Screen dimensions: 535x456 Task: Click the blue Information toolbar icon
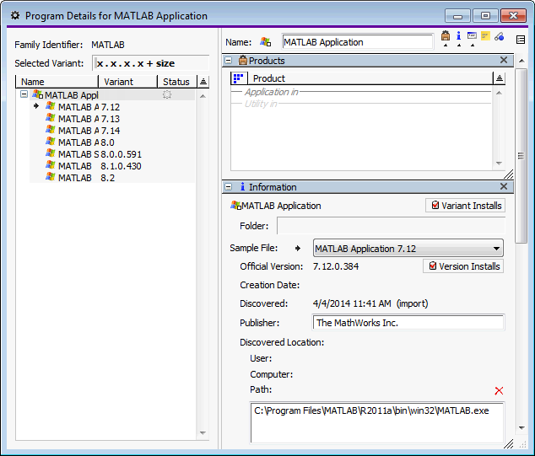458,35
